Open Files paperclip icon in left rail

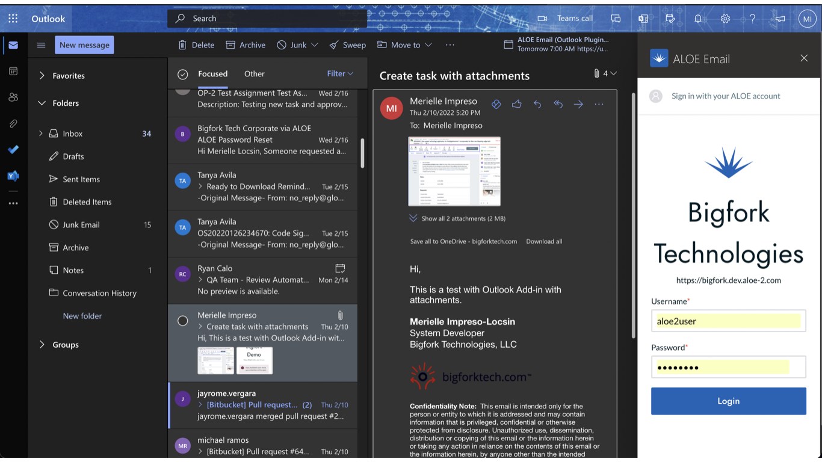click(13, 123)
